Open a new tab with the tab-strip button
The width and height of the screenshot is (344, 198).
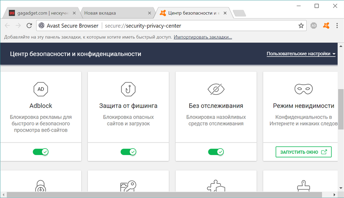pos(239,13)
